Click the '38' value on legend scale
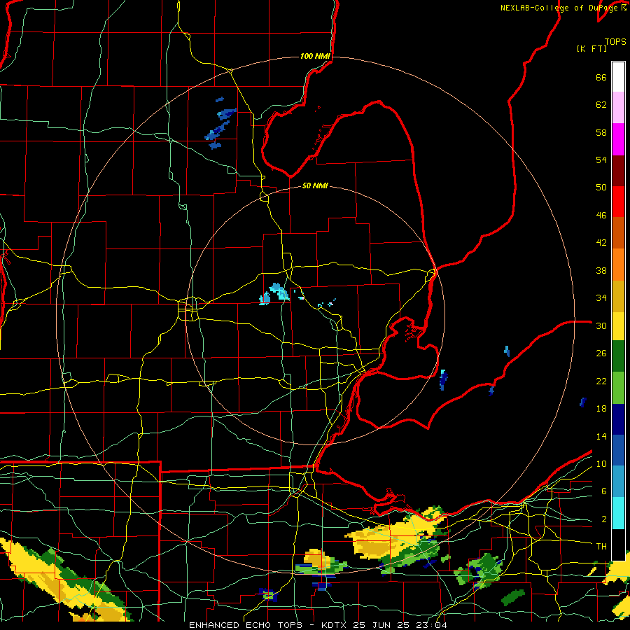 [601, 270]
